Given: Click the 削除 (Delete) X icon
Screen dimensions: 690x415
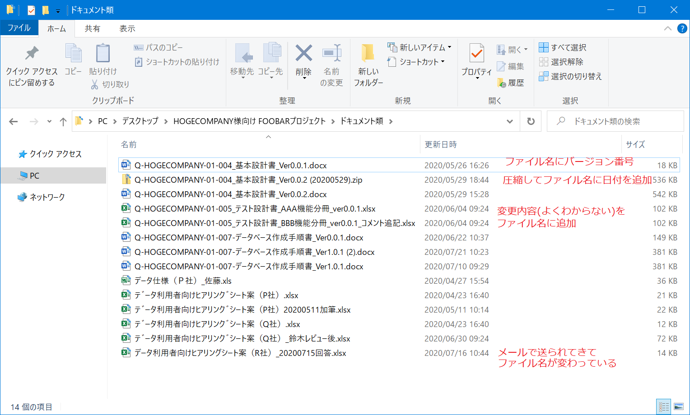Looking at the screenshot, I should click(303, 54).
